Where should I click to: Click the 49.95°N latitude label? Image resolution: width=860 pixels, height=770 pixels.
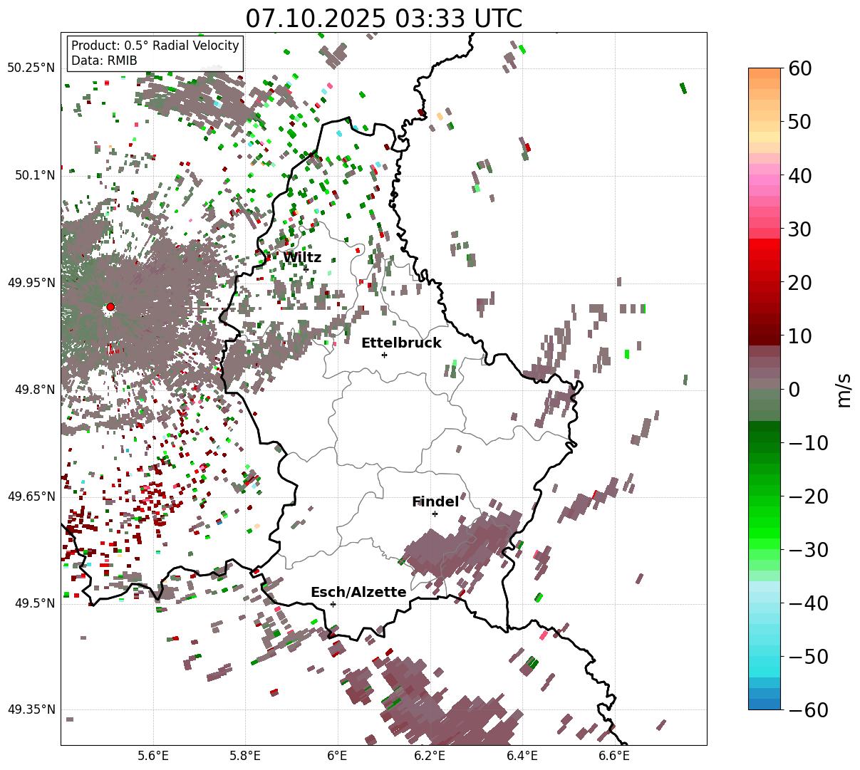tap(31, 283)
